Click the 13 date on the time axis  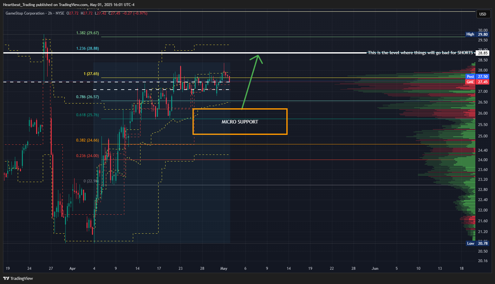(440, 268)
